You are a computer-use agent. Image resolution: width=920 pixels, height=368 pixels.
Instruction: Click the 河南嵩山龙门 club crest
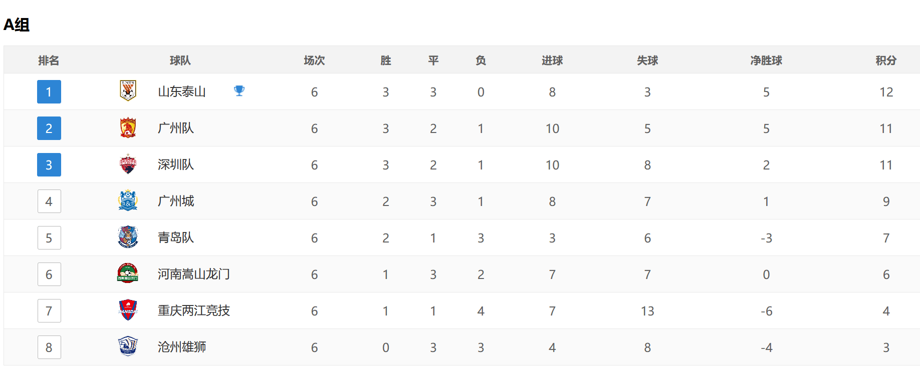(128, 273)
